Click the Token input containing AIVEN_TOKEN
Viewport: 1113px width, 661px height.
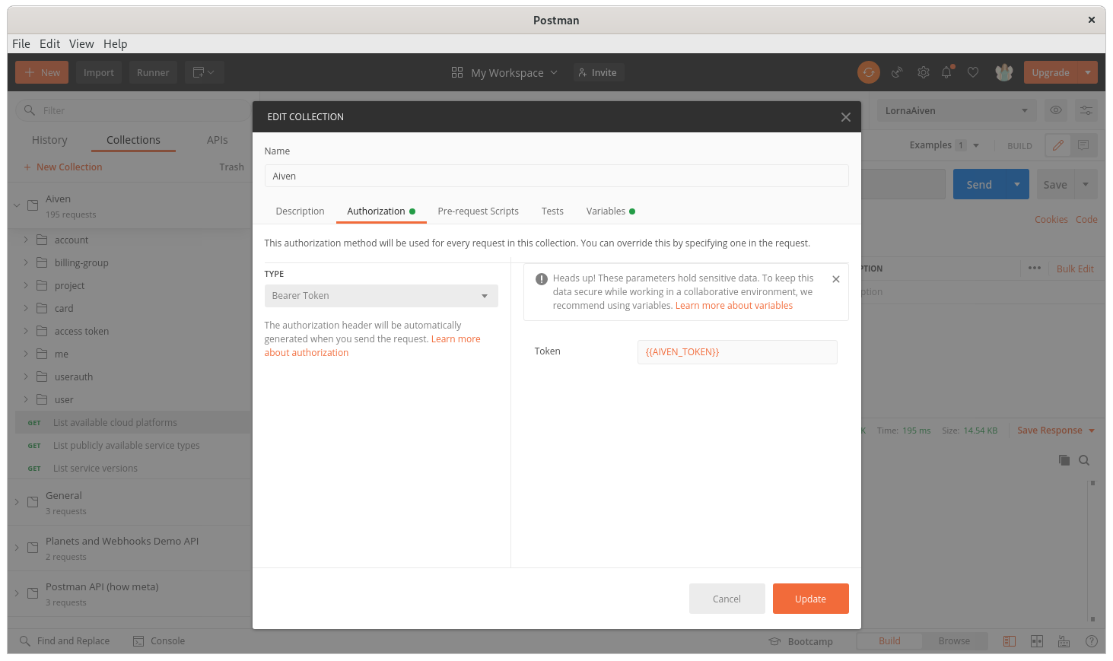point(736,351)
